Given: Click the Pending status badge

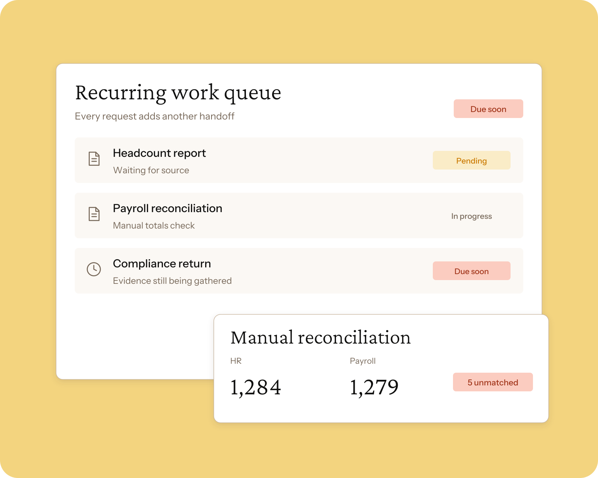Looking at the screenshot, I should pyautogui.click(x=471, y=160).
